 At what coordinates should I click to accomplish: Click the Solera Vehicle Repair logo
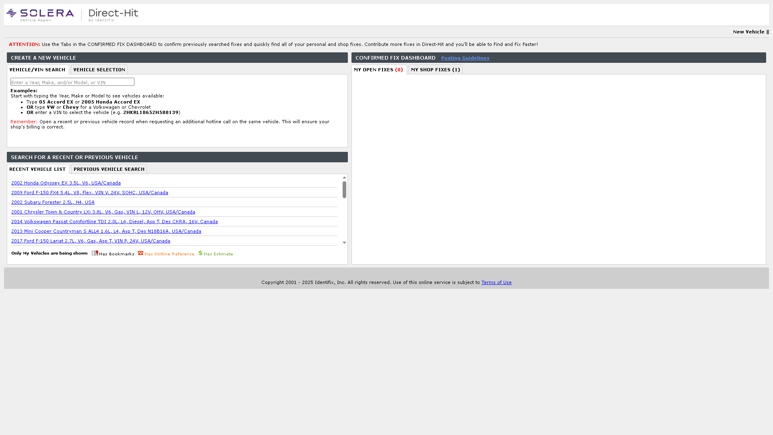(40, 15)
